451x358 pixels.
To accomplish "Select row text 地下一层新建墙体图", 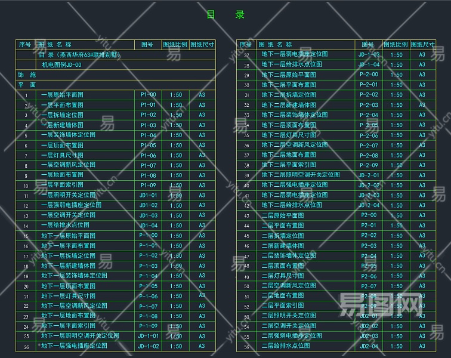I will pyautogui.click(x=68, y=266).
